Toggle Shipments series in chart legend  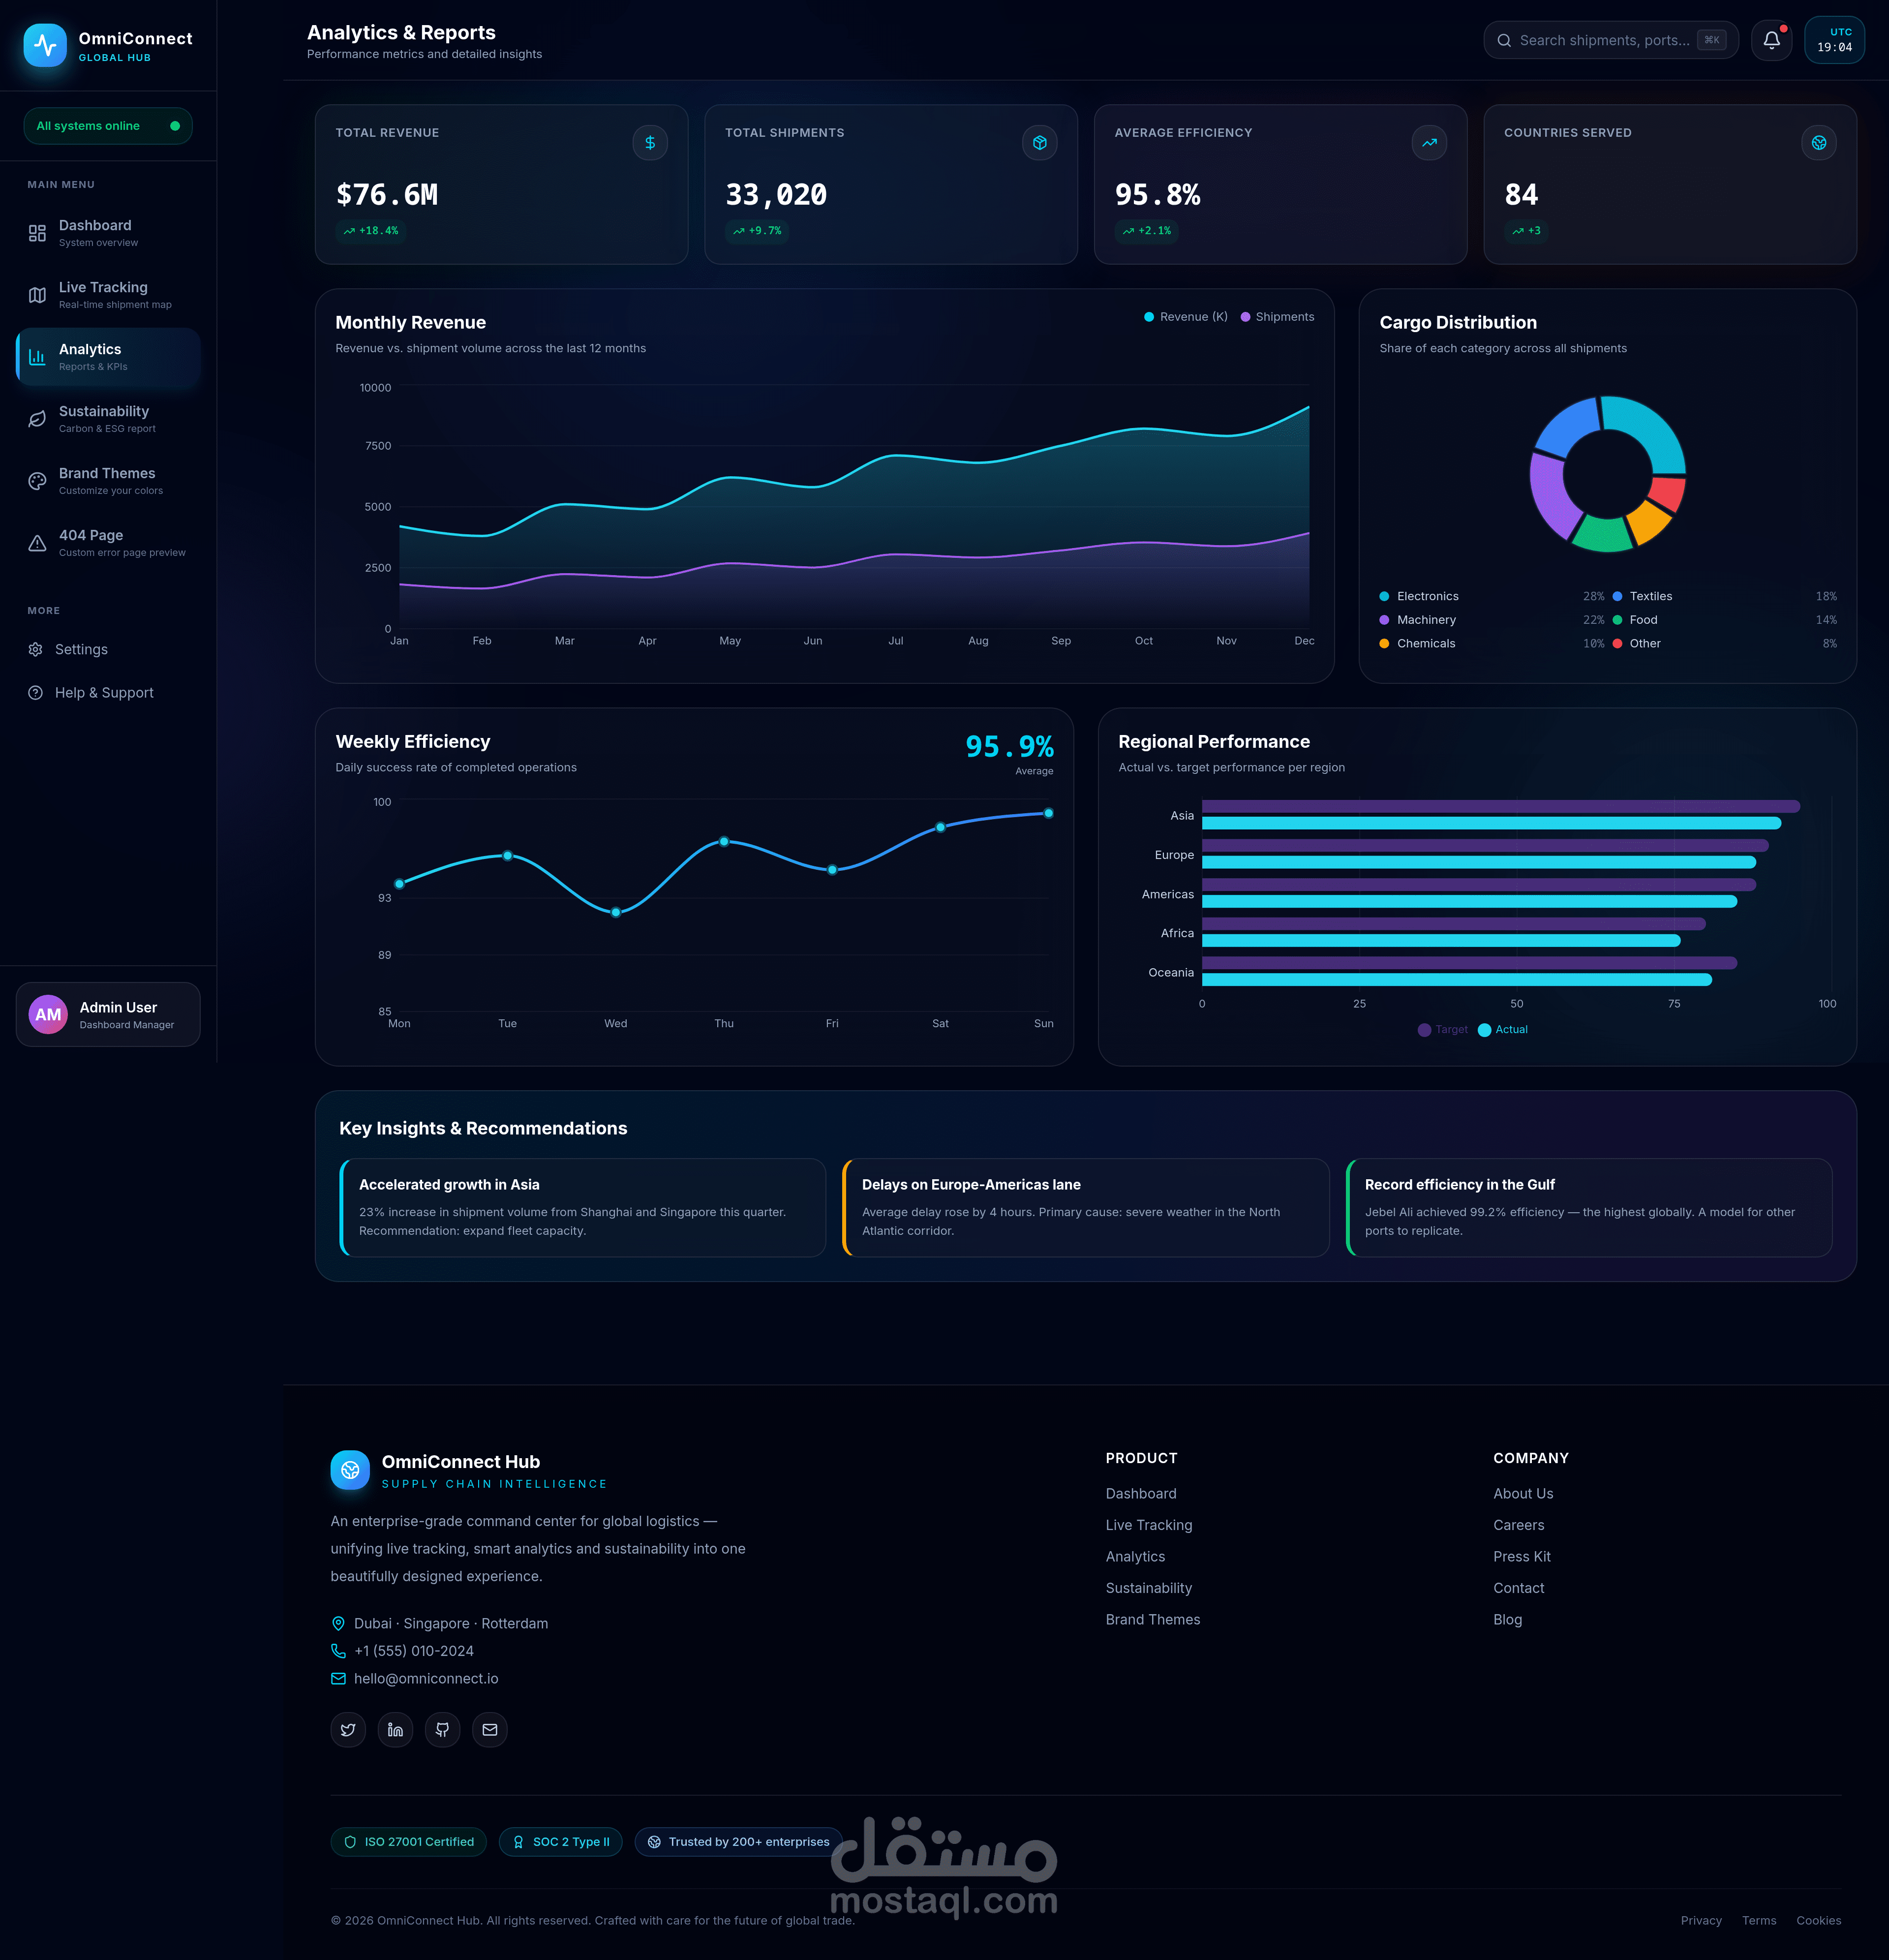point(1277,317)
